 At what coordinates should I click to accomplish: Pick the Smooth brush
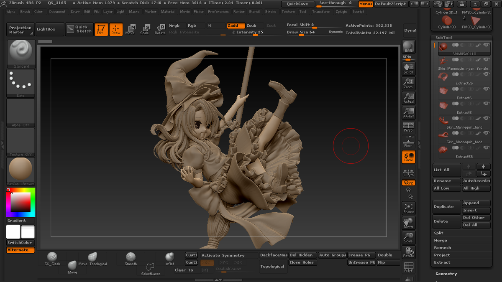pos(131,259)
